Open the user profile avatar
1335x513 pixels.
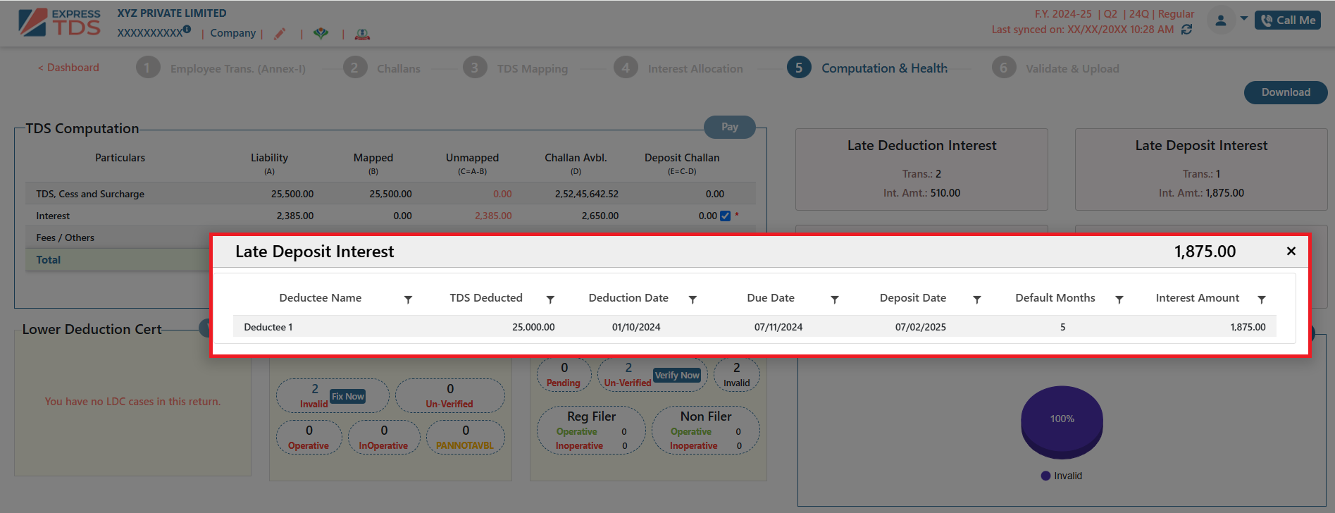(1221, 20)
